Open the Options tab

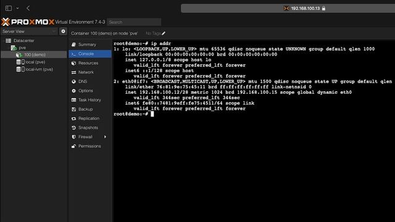point(90,91)
